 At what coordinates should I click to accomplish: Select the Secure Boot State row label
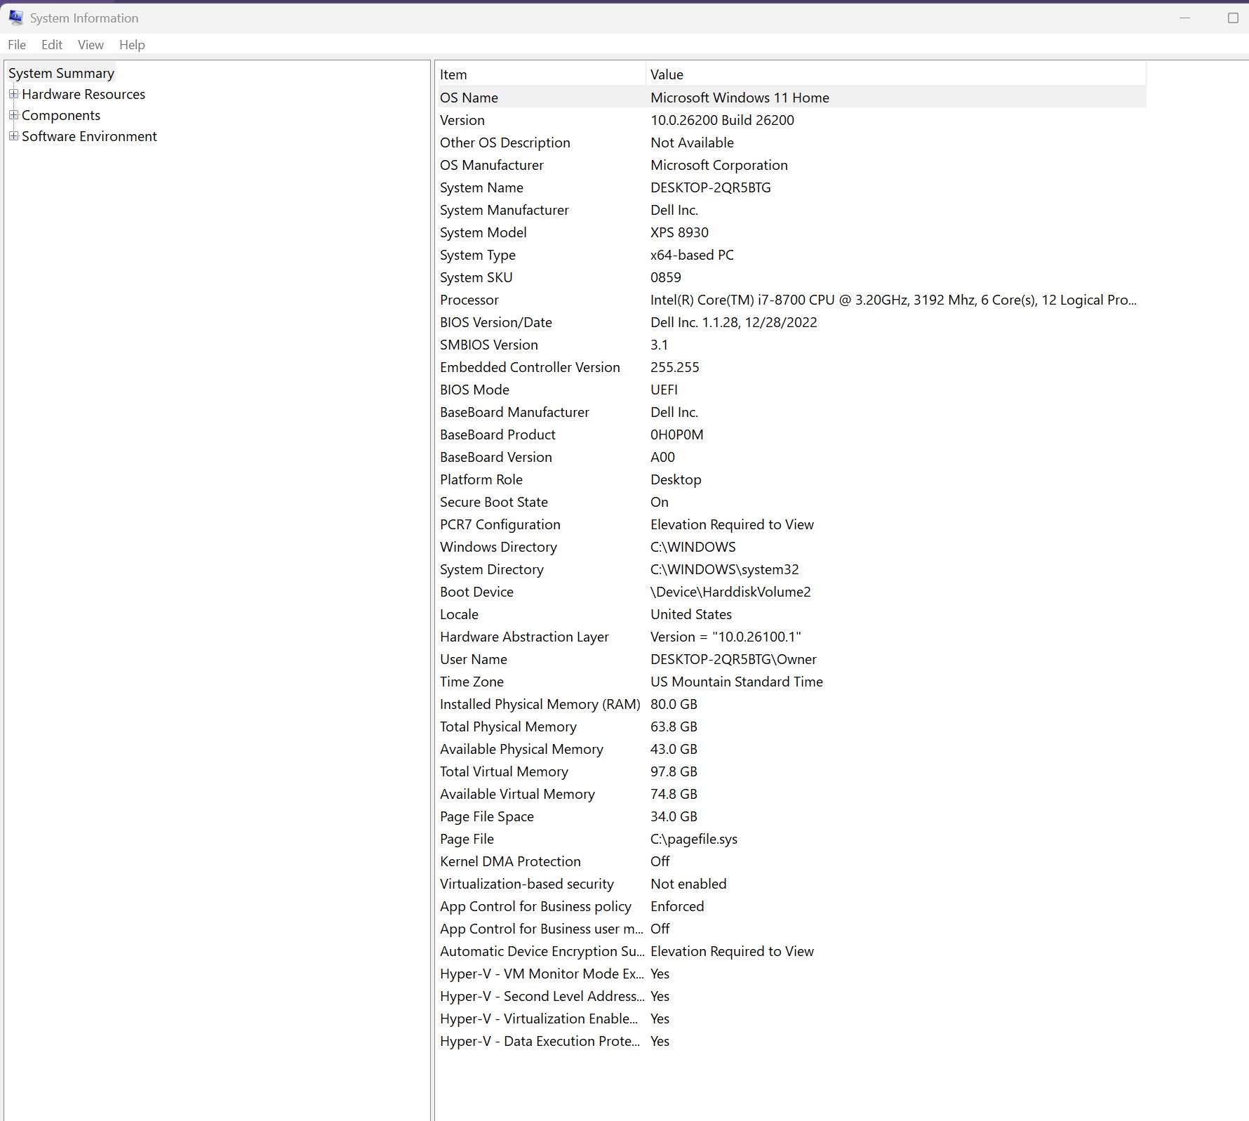[x=493, y=502]
